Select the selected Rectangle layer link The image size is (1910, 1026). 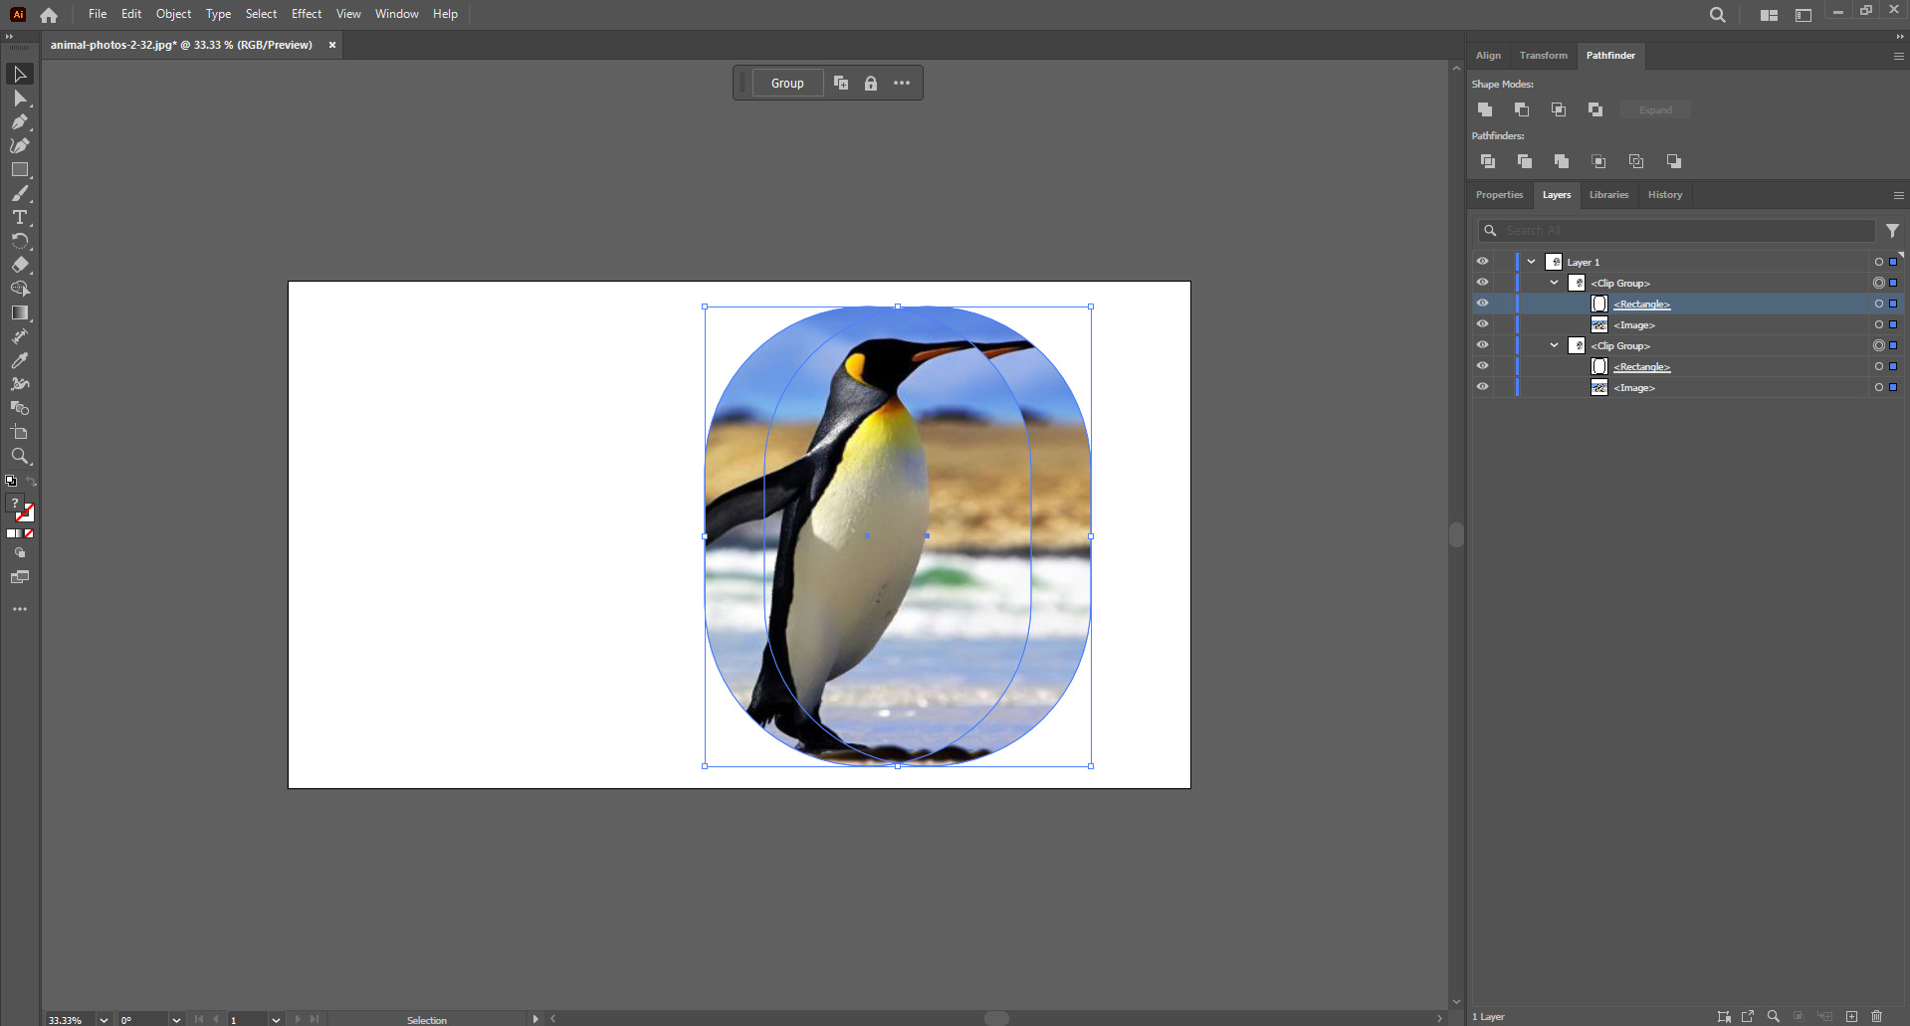tap(1640, 304)
